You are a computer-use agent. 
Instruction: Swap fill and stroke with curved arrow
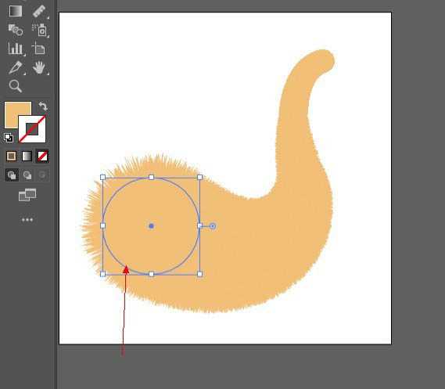point(43,106)
